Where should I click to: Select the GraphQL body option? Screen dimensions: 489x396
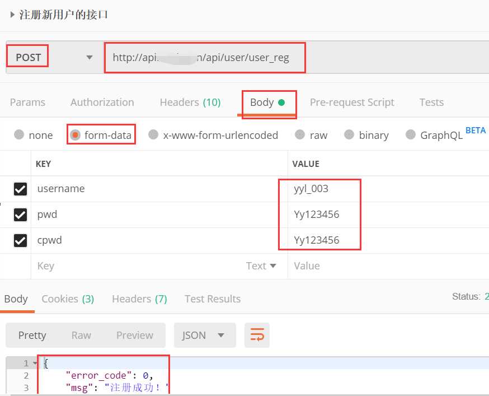click(411, 134)
